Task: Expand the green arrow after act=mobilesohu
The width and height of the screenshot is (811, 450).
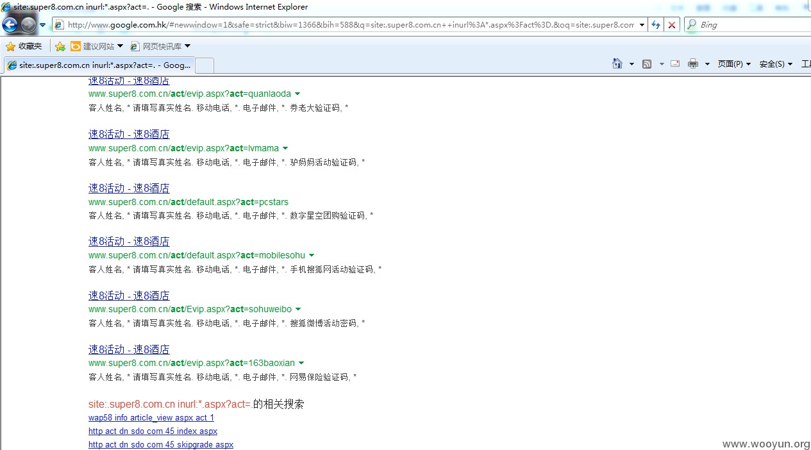Action: tap(312, 256)
